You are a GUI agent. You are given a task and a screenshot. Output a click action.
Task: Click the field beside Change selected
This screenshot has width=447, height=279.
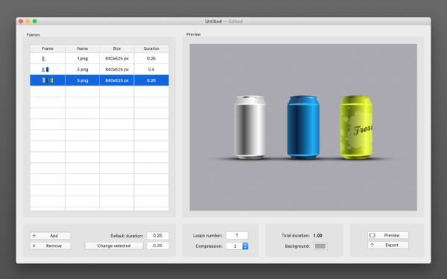click(158, 246)
